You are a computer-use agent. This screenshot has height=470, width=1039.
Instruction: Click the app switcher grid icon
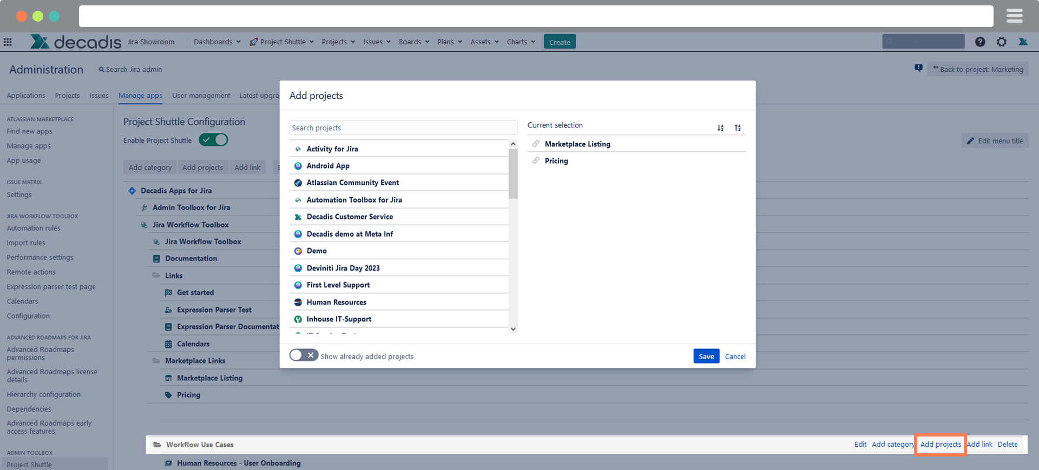click(8, 42)
